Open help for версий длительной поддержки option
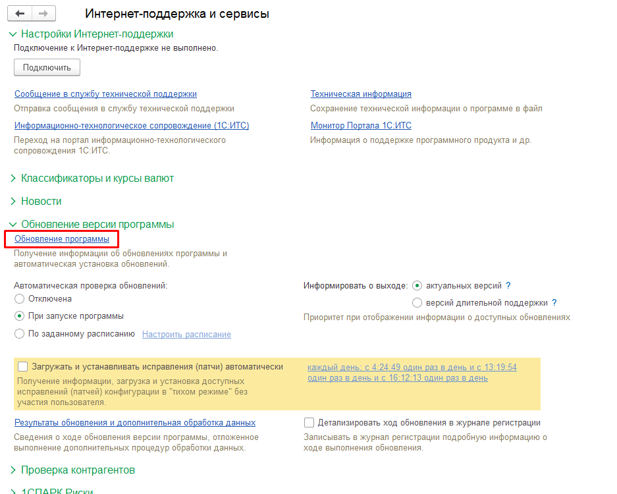This screenshot has width=617, height=494. [554, 303]
